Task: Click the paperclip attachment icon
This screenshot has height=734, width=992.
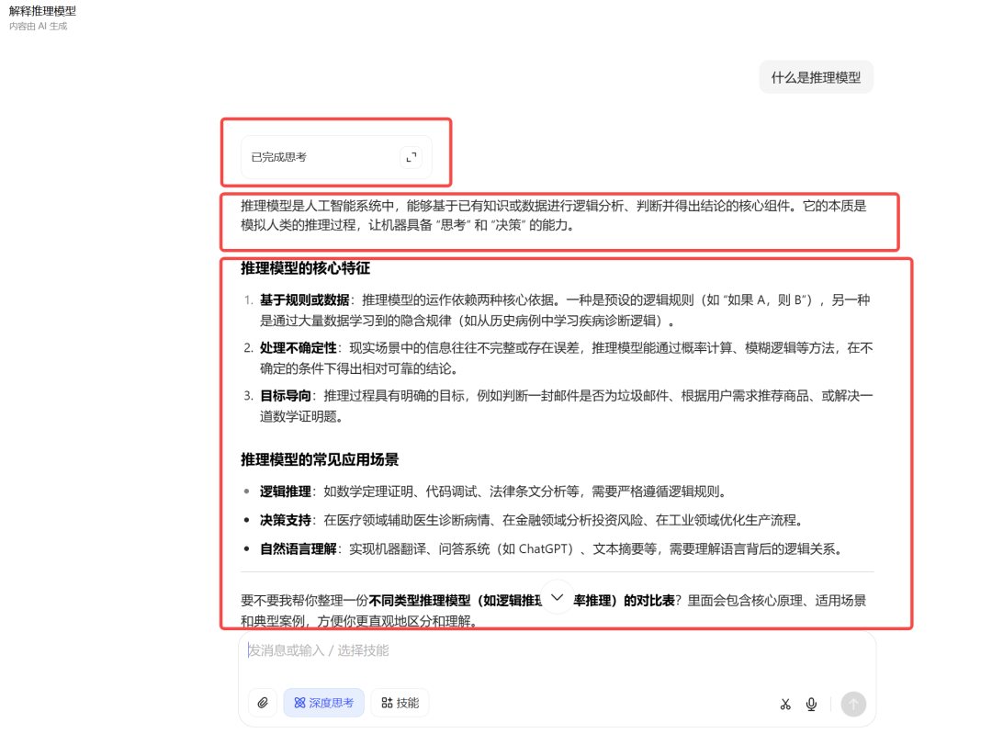Action: 264,703
